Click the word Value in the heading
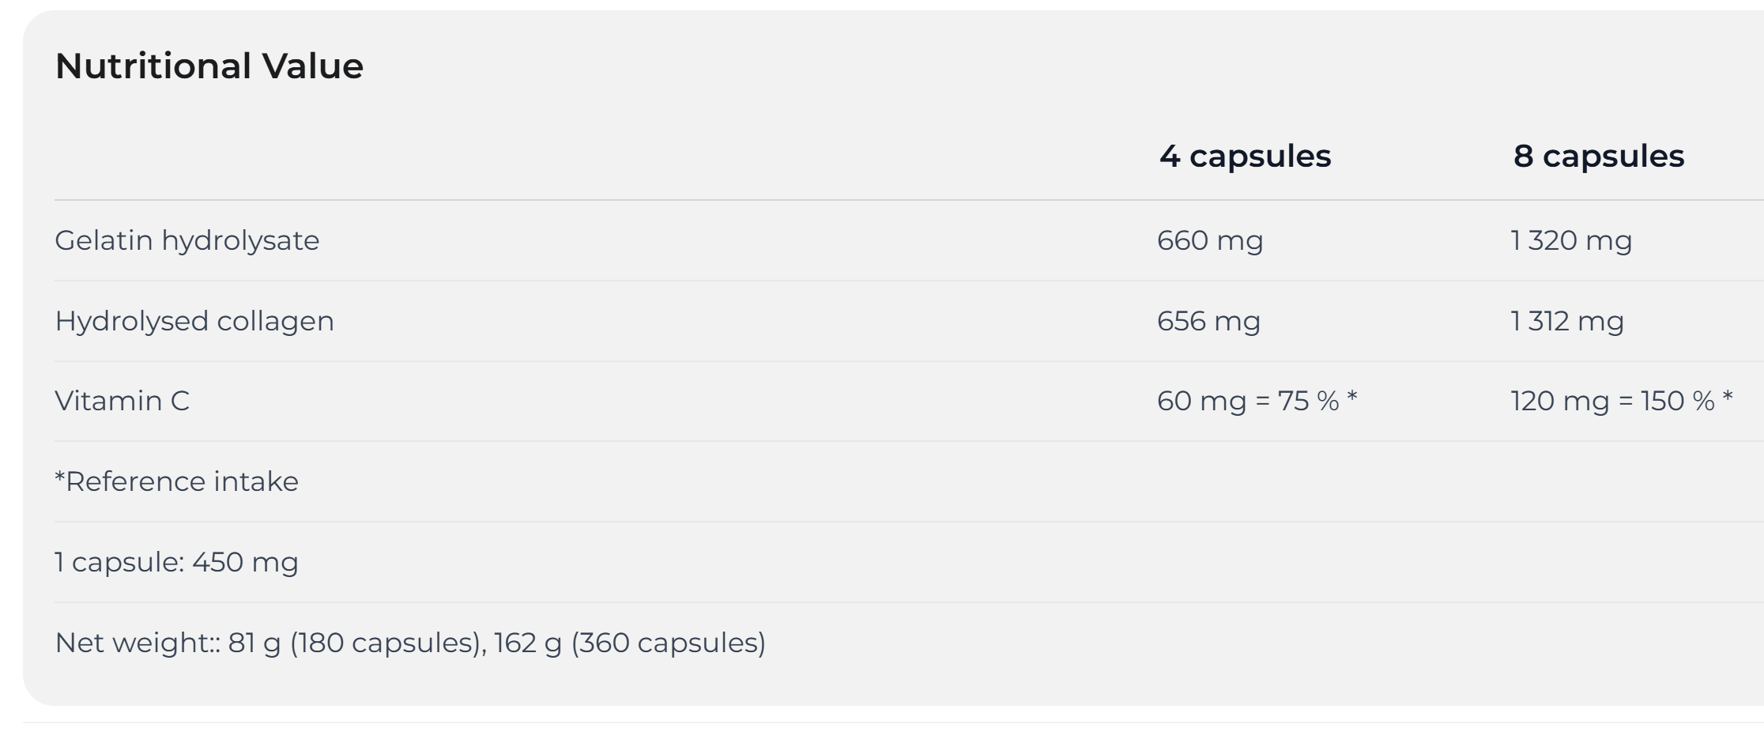The width and height of the screenshot is (1764, 747). click(x=313, y=66)
